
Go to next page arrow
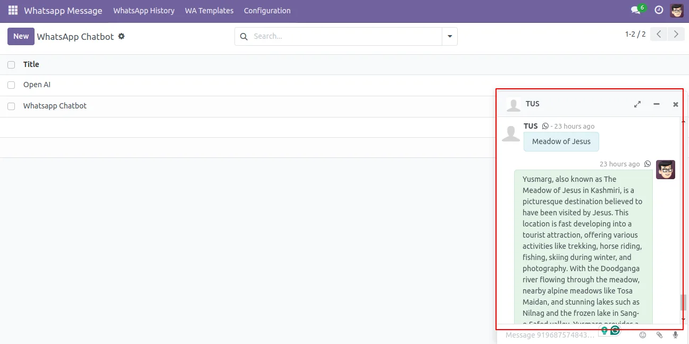(676, 35)
